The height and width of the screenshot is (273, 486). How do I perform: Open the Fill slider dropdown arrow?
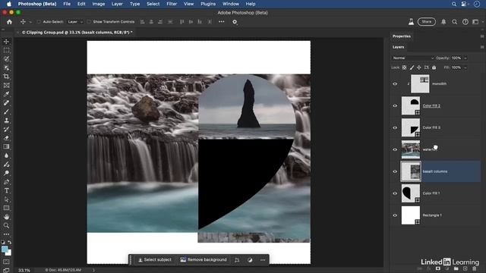(465, 67)
